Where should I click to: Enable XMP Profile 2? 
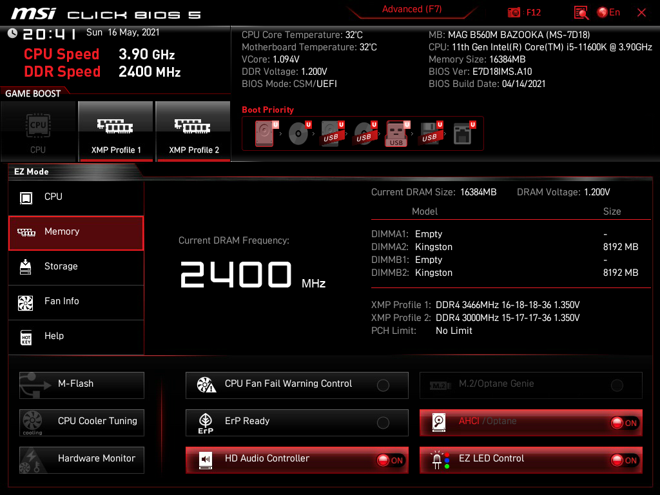[x=193, y=131]
